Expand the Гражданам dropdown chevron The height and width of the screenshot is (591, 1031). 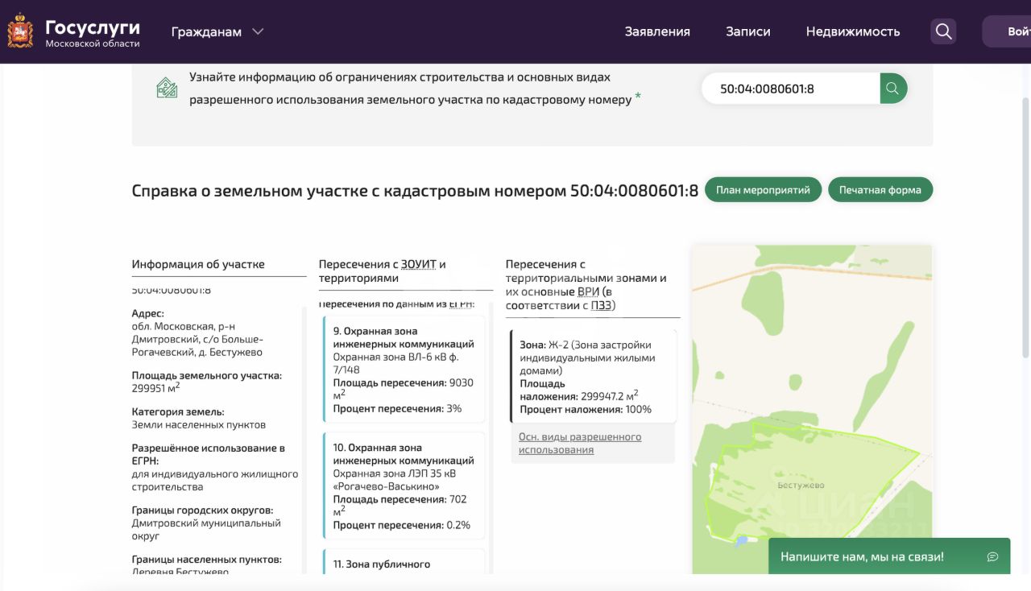click(x=258, y=31)
